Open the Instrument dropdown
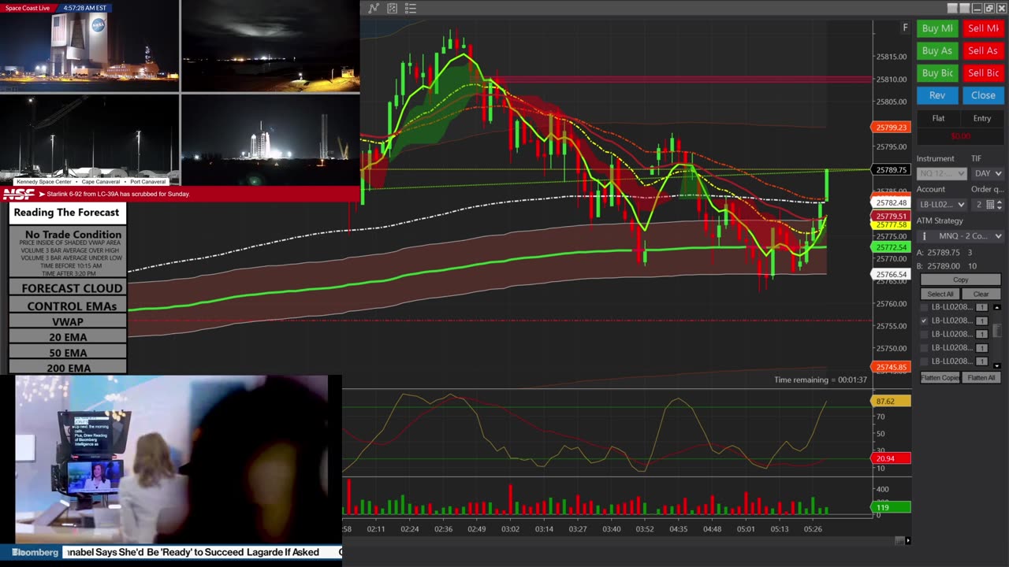 941,173
